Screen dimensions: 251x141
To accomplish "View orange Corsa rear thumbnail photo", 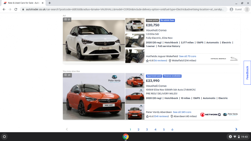I will point(135,81).
